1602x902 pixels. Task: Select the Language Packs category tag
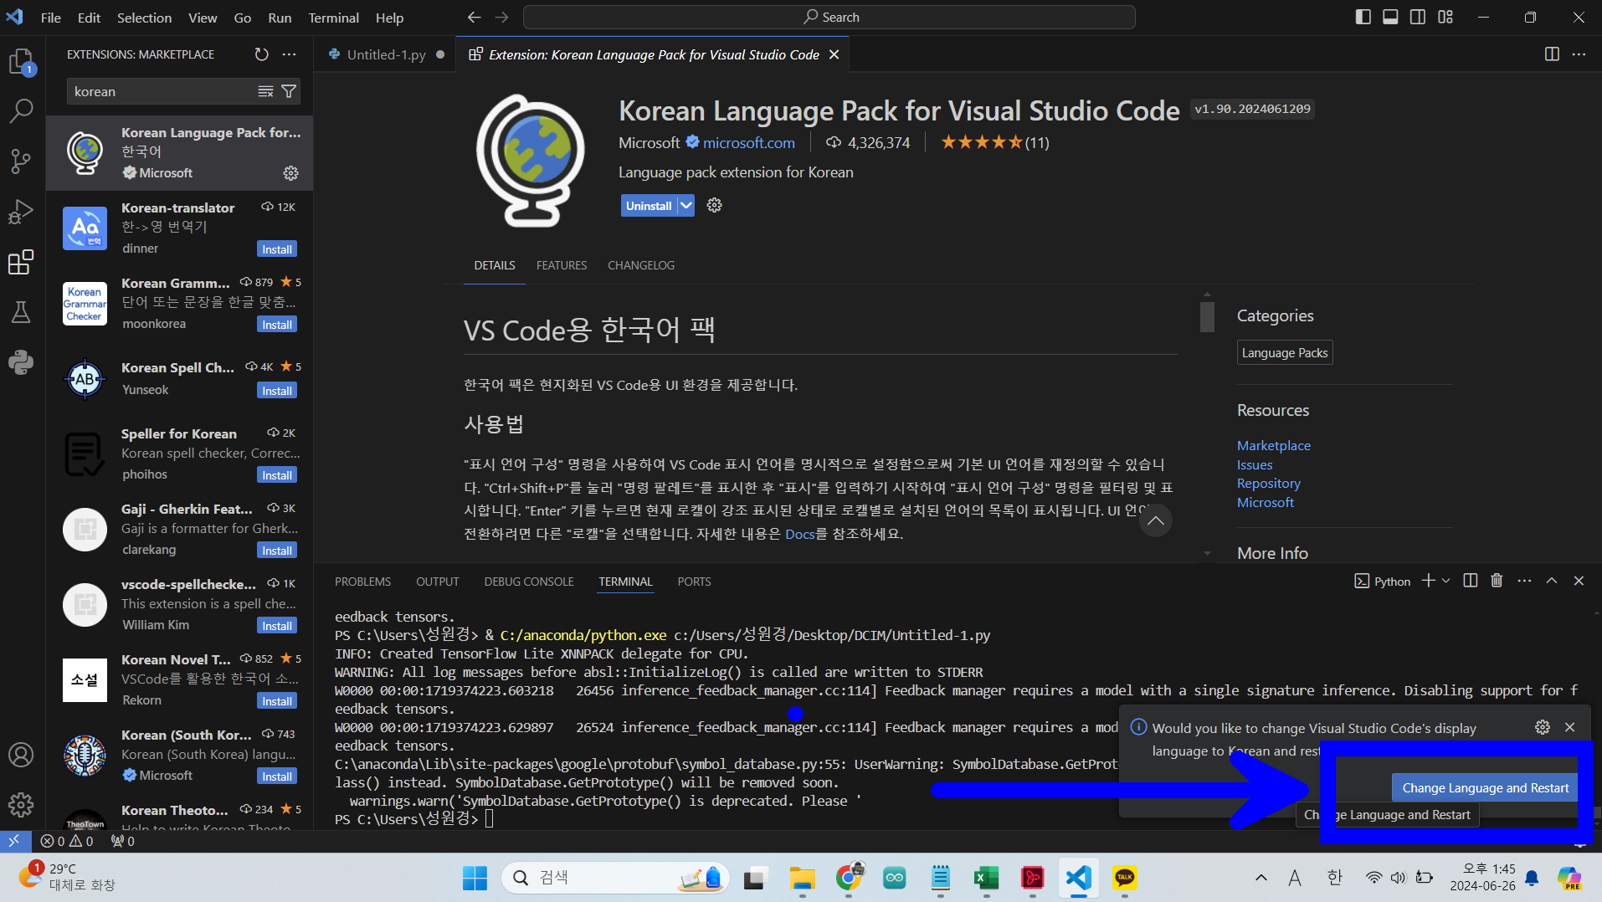tap(1284, 352)
